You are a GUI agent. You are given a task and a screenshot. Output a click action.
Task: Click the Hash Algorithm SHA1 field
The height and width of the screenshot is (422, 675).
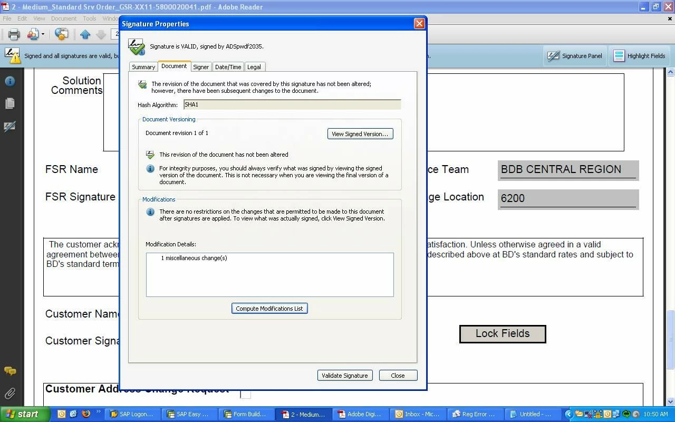292,104
